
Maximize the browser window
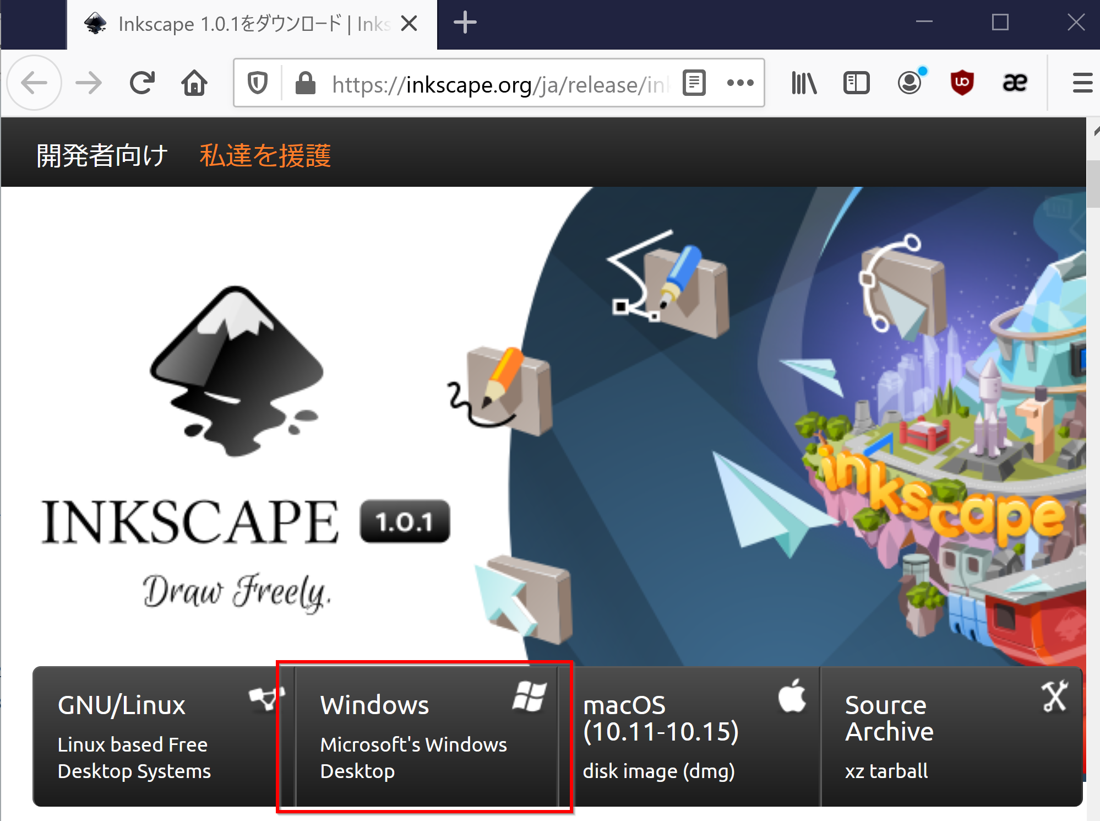coord(1000,23)
